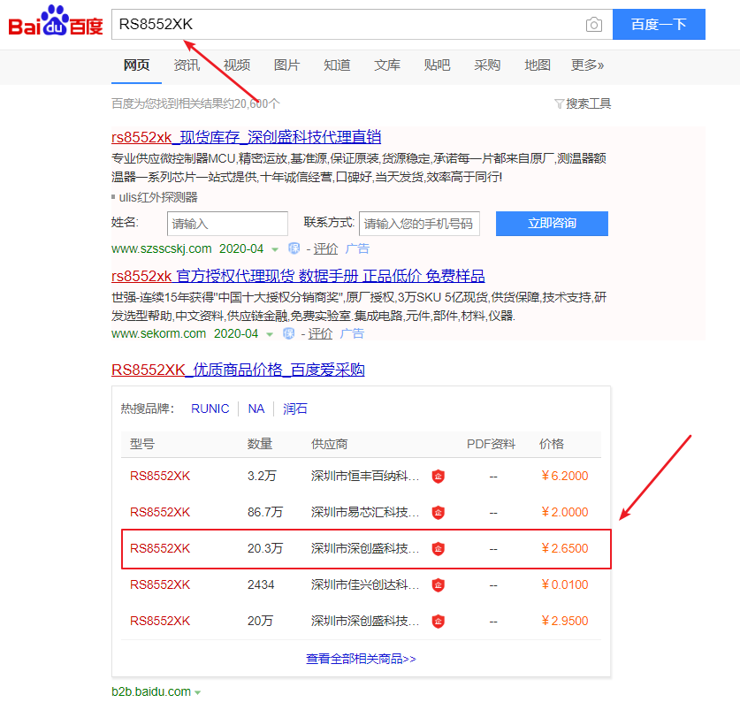This screenshot has width=740, height=710.
Task: Click red enterprise badge for 深圳市易芯汇科技
Action: tap(438, 512)
